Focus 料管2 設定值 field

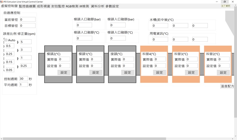(224, 66)
